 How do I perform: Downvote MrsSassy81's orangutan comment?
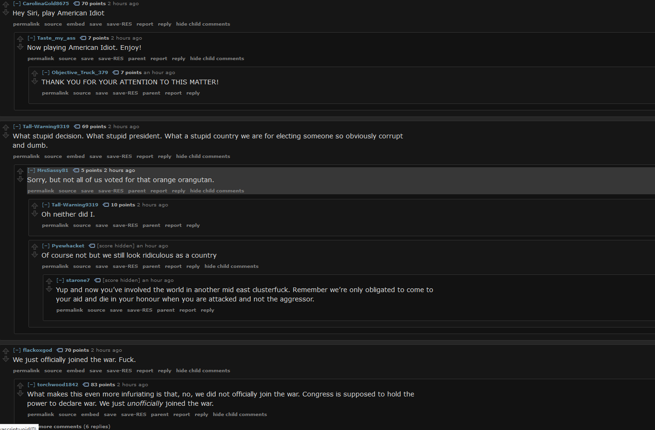[x=20, y=179]
